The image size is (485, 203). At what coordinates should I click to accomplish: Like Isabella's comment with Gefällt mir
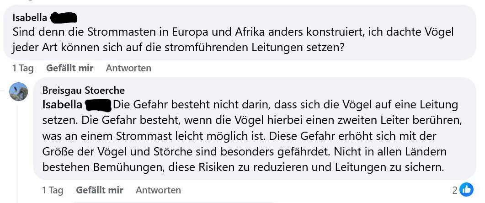tap(69, 68)
